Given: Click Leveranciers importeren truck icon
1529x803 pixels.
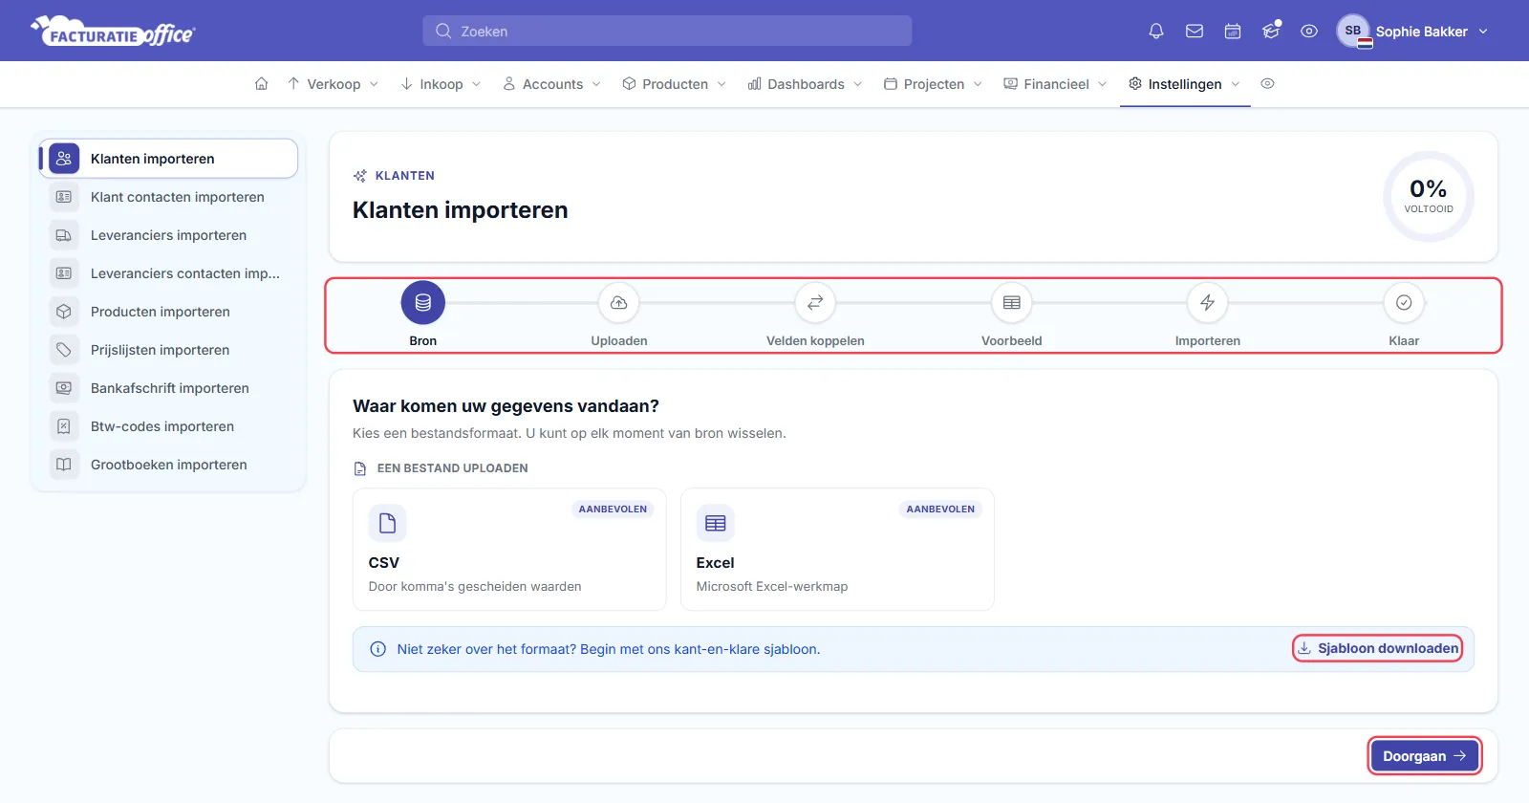Looking at the screenshot, I should click(64, 235).
